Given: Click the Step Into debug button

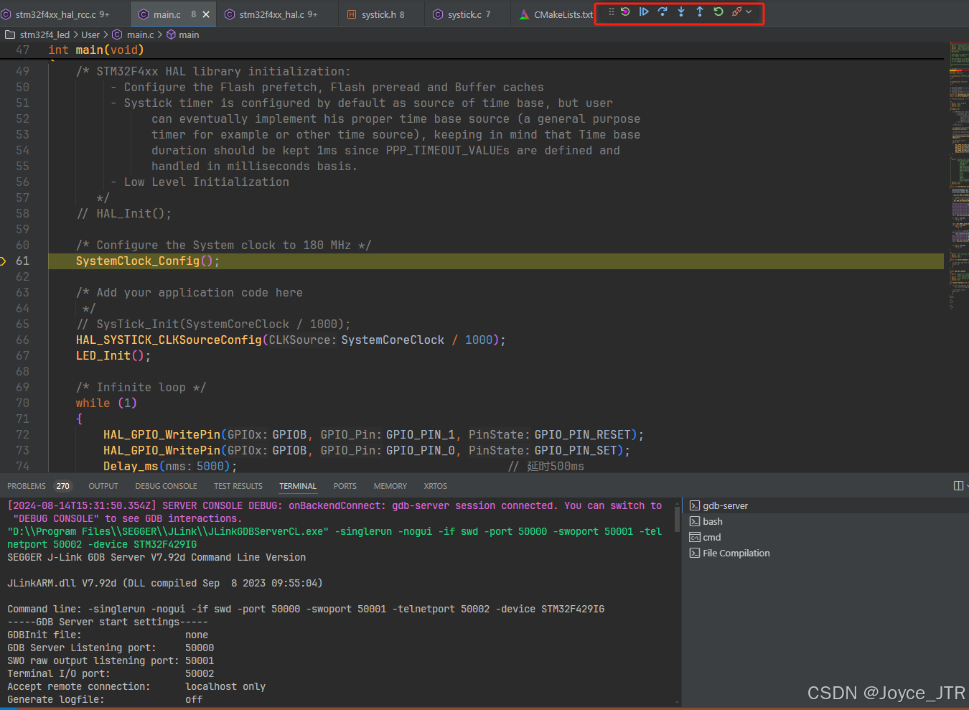Looking at the screenshot, I should [681, 12].
